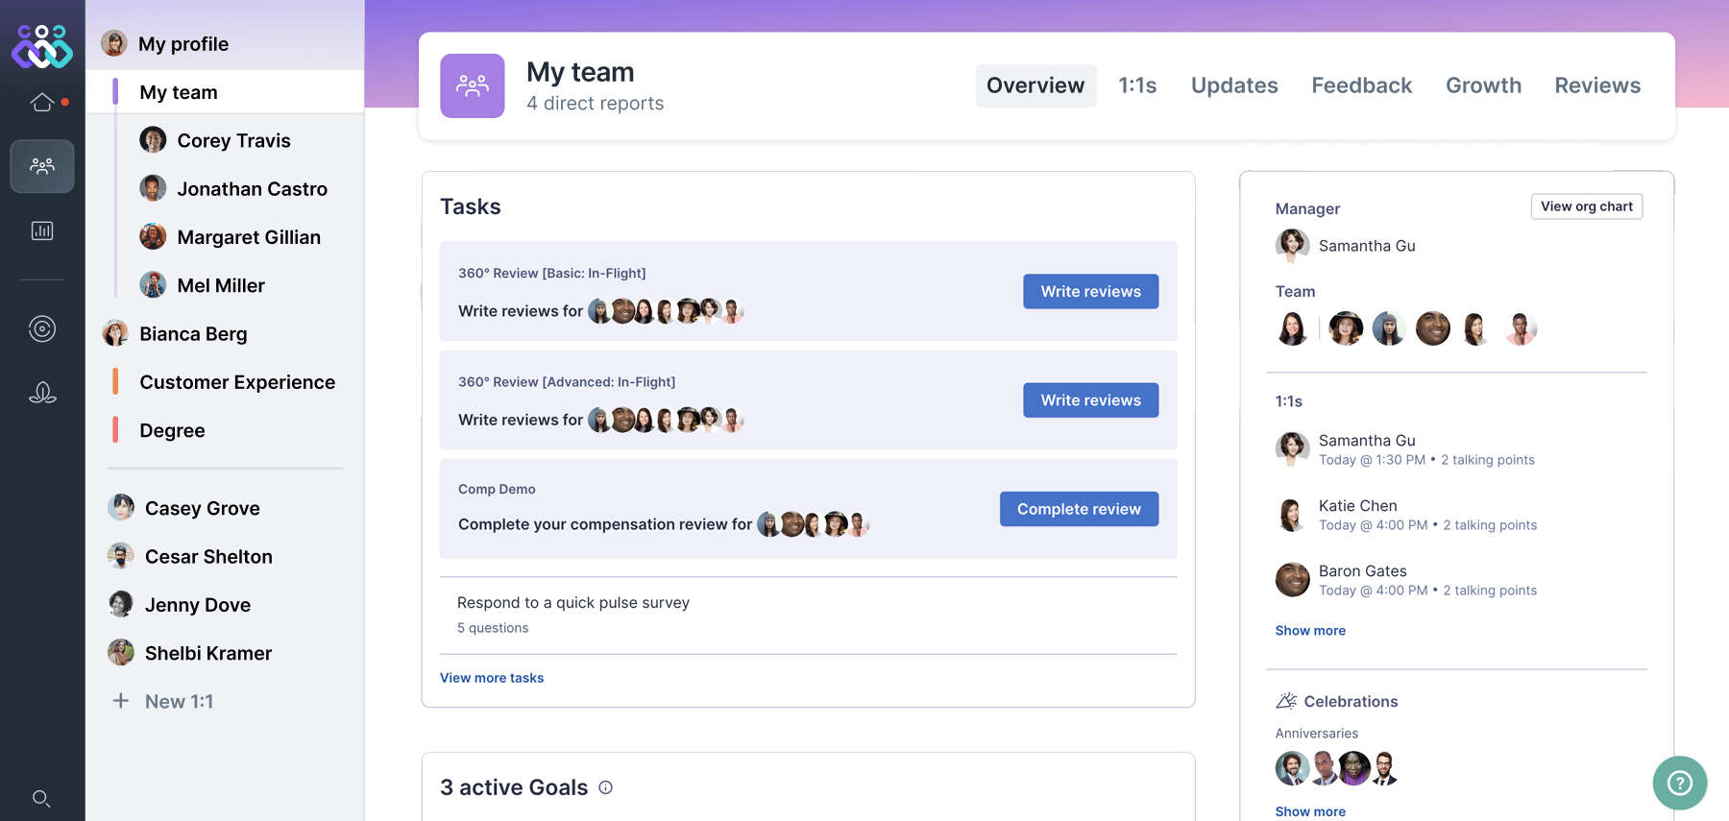Click Write reviews for Basic 360° Review
Image resolution: width=1729 pixels, height=821 pixels.
click(1090, 291)
